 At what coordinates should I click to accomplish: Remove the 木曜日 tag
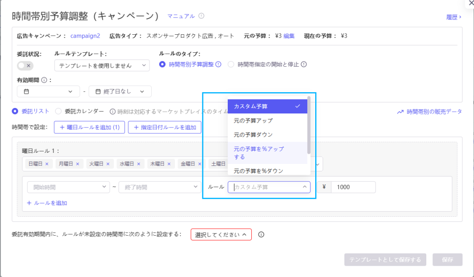tap(169, 164)
